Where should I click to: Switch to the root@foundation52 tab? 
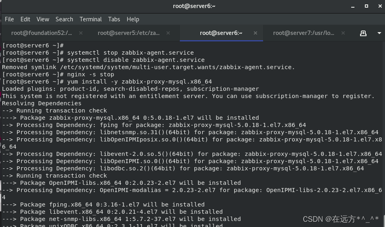[x=41, y=33]
